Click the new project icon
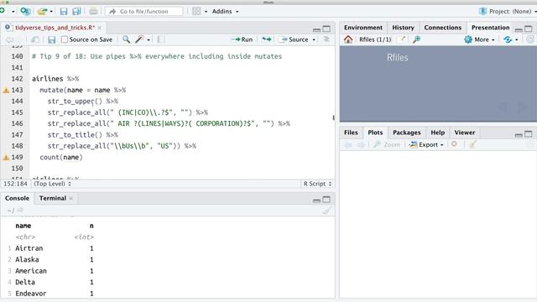Image resolution: width=537 pixels, height=302 pixels. tap(25, 11)
